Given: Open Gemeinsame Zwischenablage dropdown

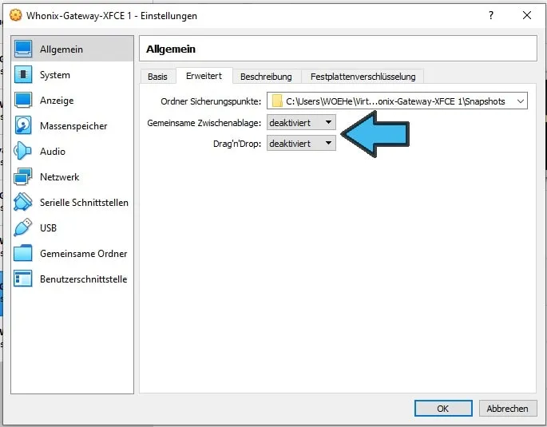Looking at the screenshot, I should [301, 122].
